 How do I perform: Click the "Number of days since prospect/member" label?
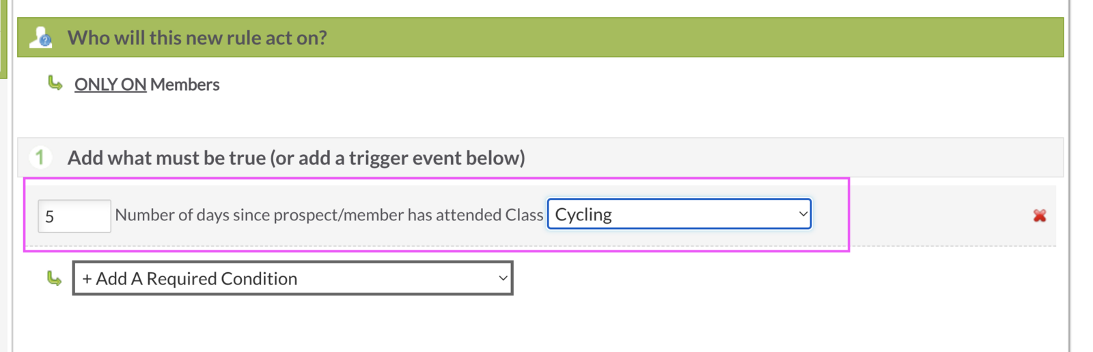260,215
